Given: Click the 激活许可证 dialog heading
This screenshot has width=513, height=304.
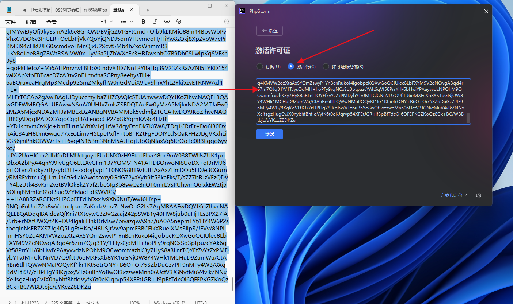Looking at the screenshot, I should click(273, 51).
